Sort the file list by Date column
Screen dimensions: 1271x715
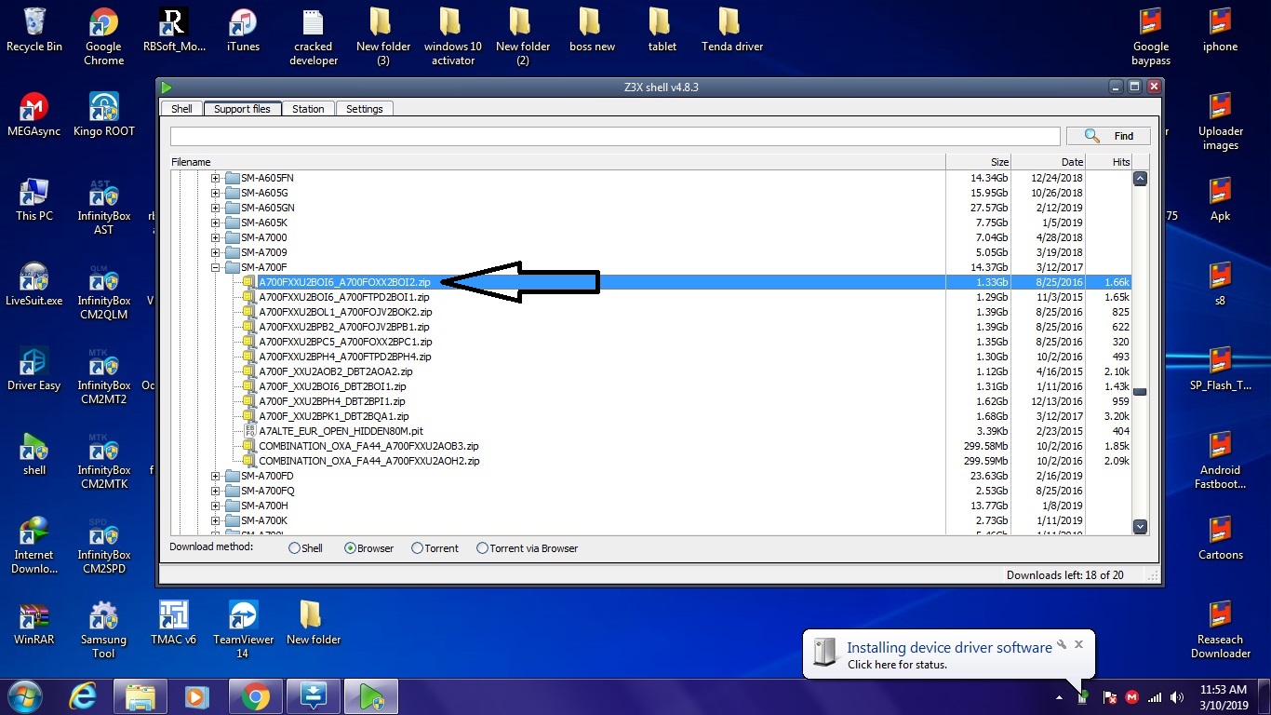[x=1049, y=162]
